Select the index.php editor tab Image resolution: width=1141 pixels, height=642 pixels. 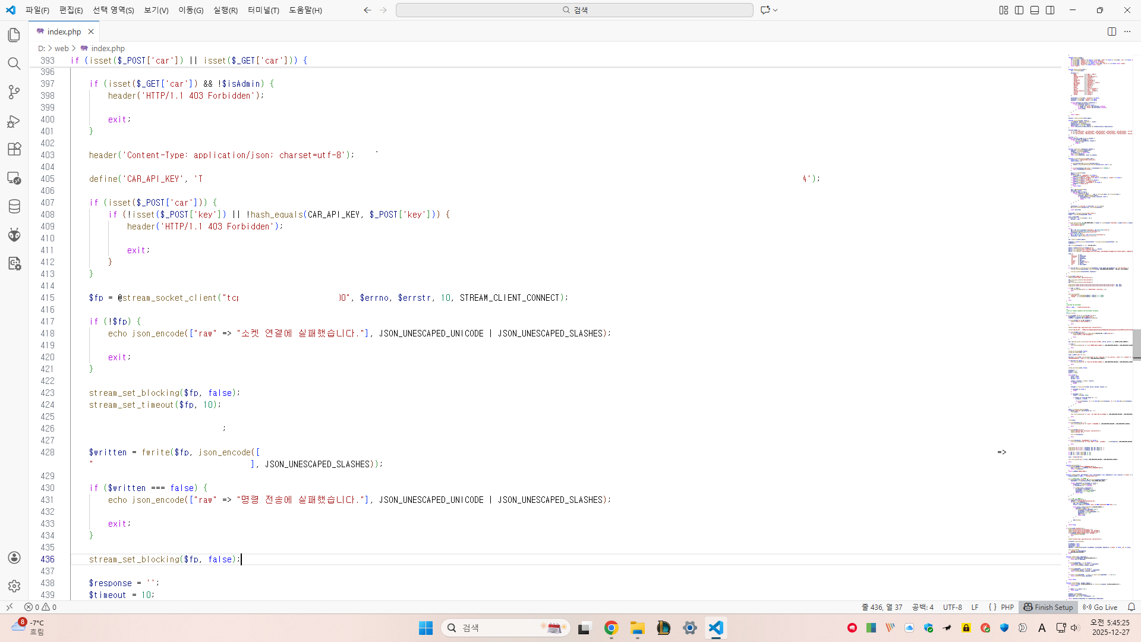tap(64, 32)
